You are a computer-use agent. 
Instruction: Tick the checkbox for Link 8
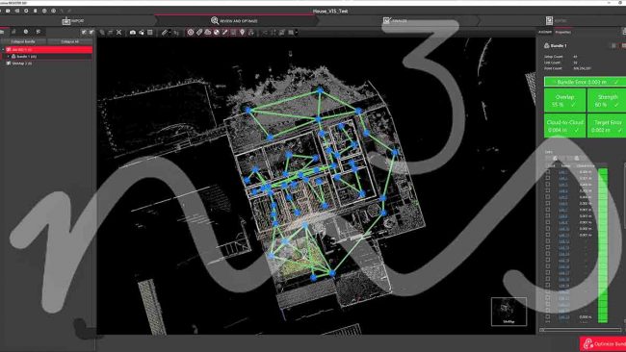[548, 216]
